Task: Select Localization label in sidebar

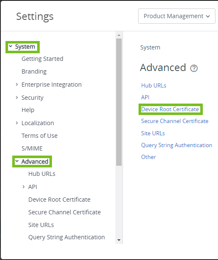Action: coord(38,123)
